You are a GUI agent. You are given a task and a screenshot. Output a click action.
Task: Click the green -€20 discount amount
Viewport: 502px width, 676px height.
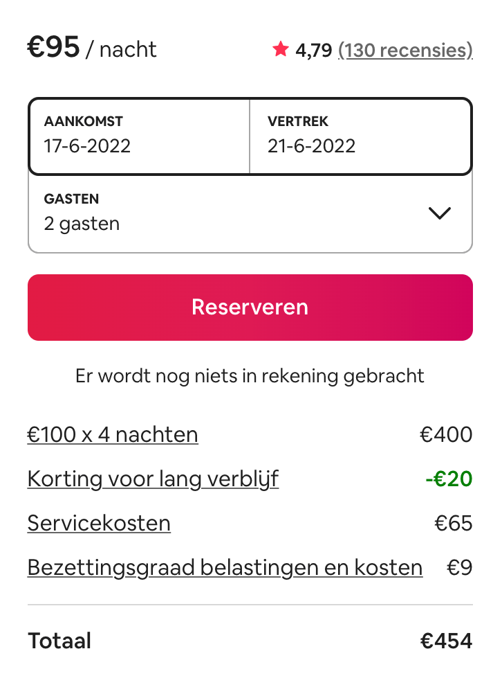coord(449,479)
